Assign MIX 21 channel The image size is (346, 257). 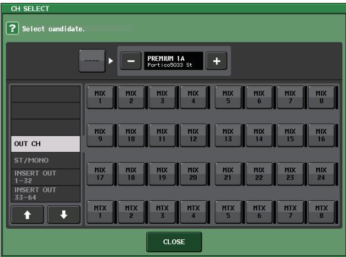228,174
